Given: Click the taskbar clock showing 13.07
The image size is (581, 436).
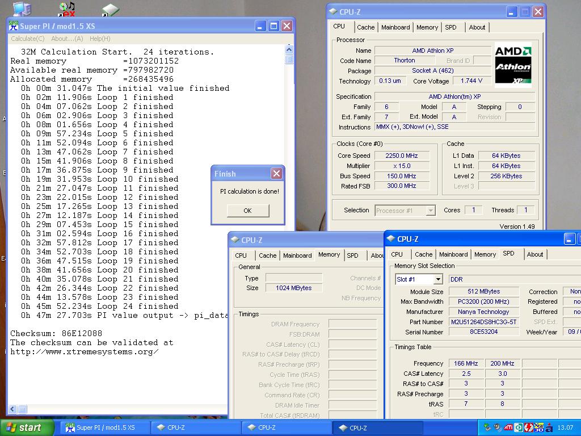Looking at the screenshot, I should click(x=566, y=427).
